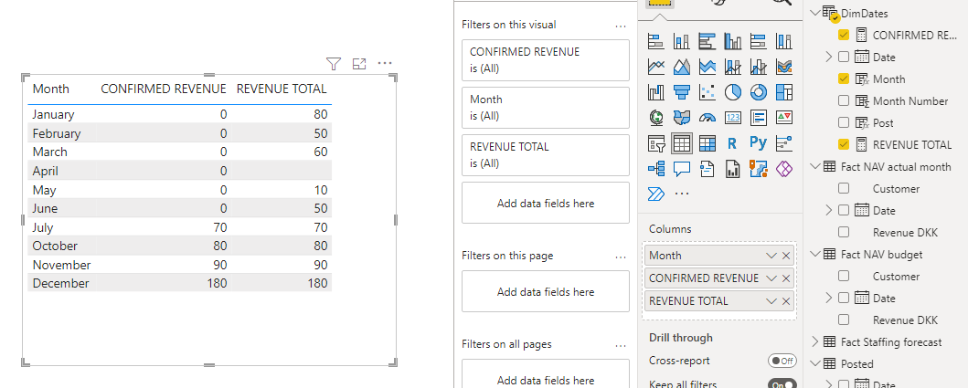This screenshot has width=968, height=388.
Task: Open more options on table visual header
Action: pyautogui.click(x=385, y=64)
